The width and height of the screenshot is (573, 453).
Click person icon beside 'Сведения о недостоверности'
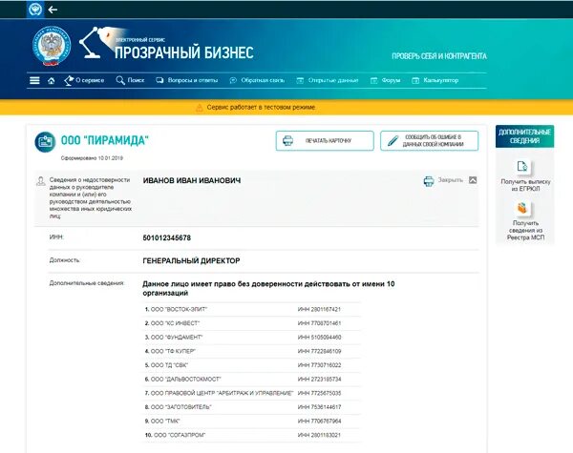[40, 181]
